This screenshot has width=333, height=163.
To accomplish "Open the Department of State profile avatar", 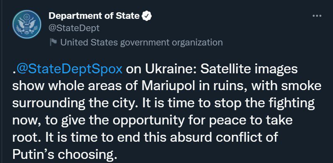I will pos(27,24).
